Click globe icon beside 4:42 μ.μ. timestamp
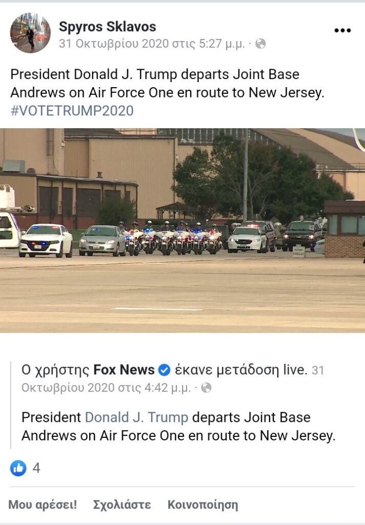 (x=206, y=388)
